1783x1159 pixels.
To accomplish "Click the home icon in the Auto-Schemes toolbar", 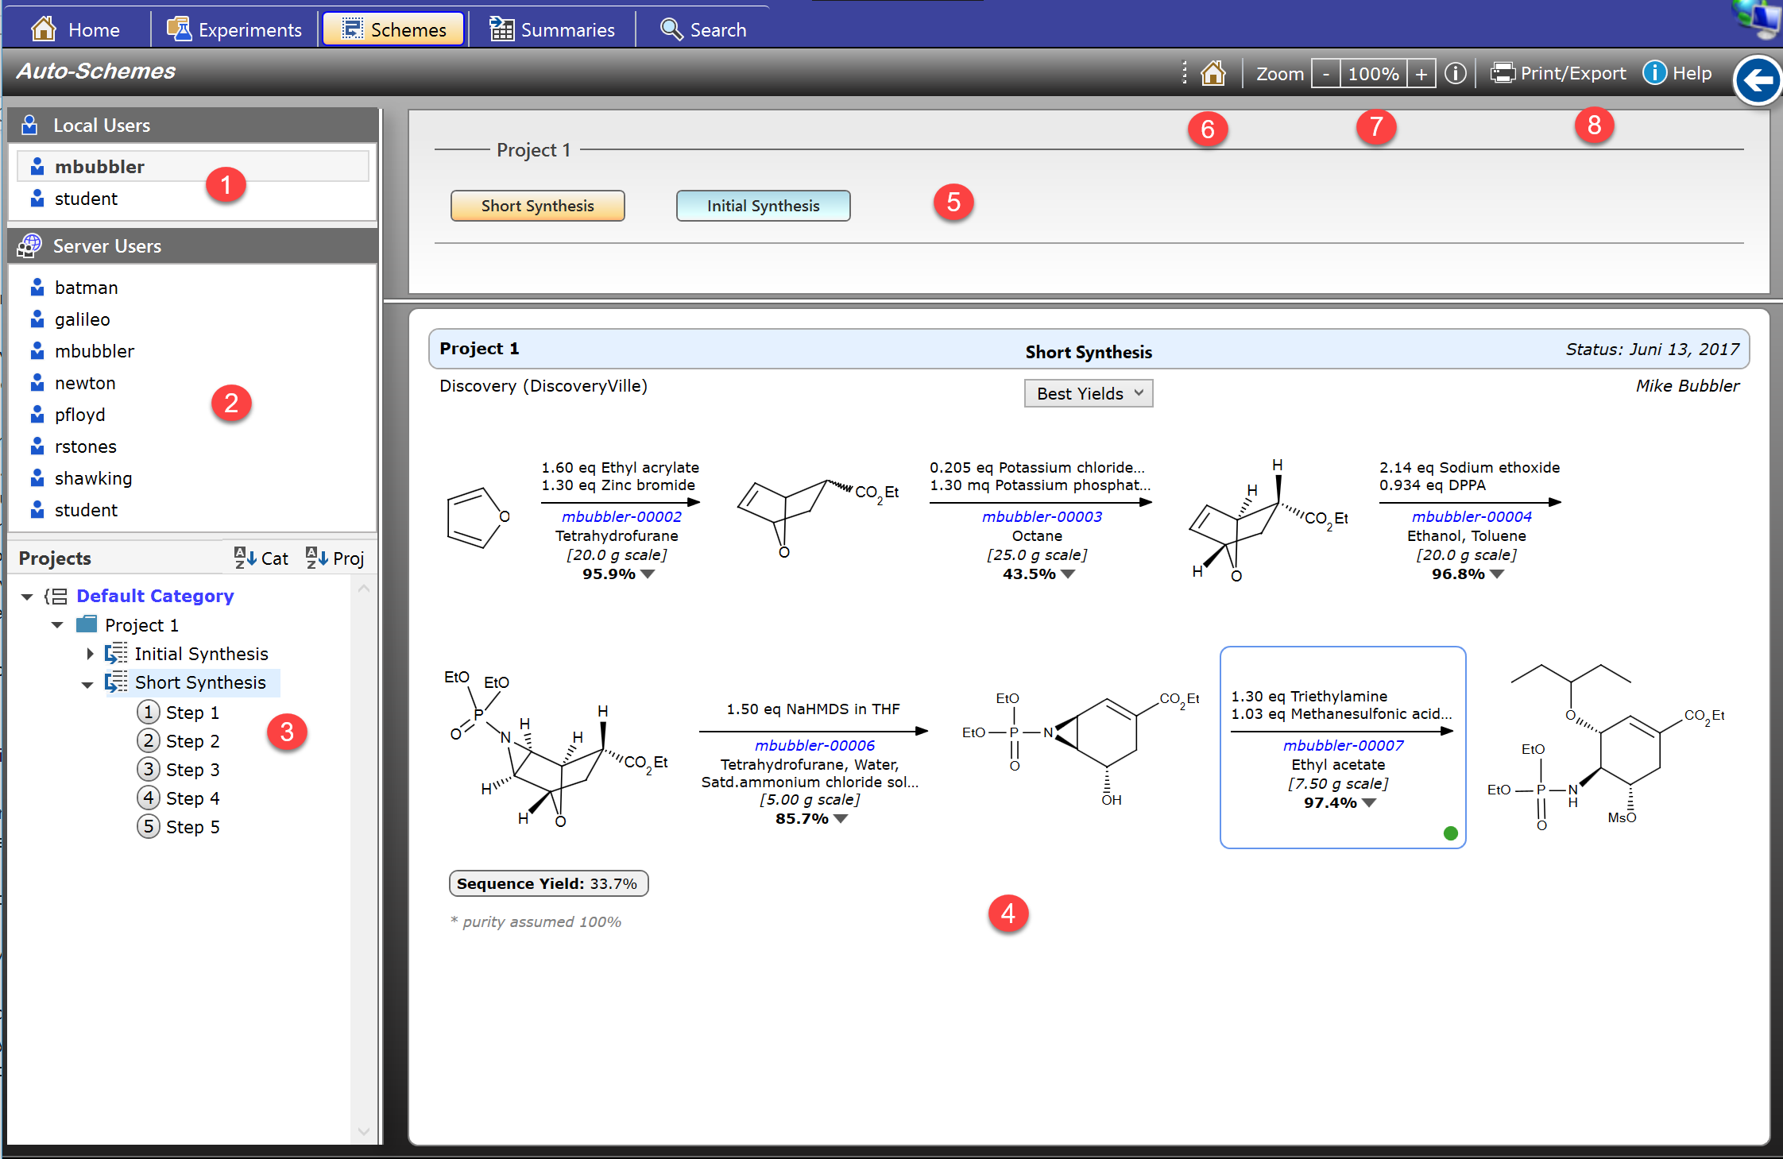I will [x=1213, y=73].
